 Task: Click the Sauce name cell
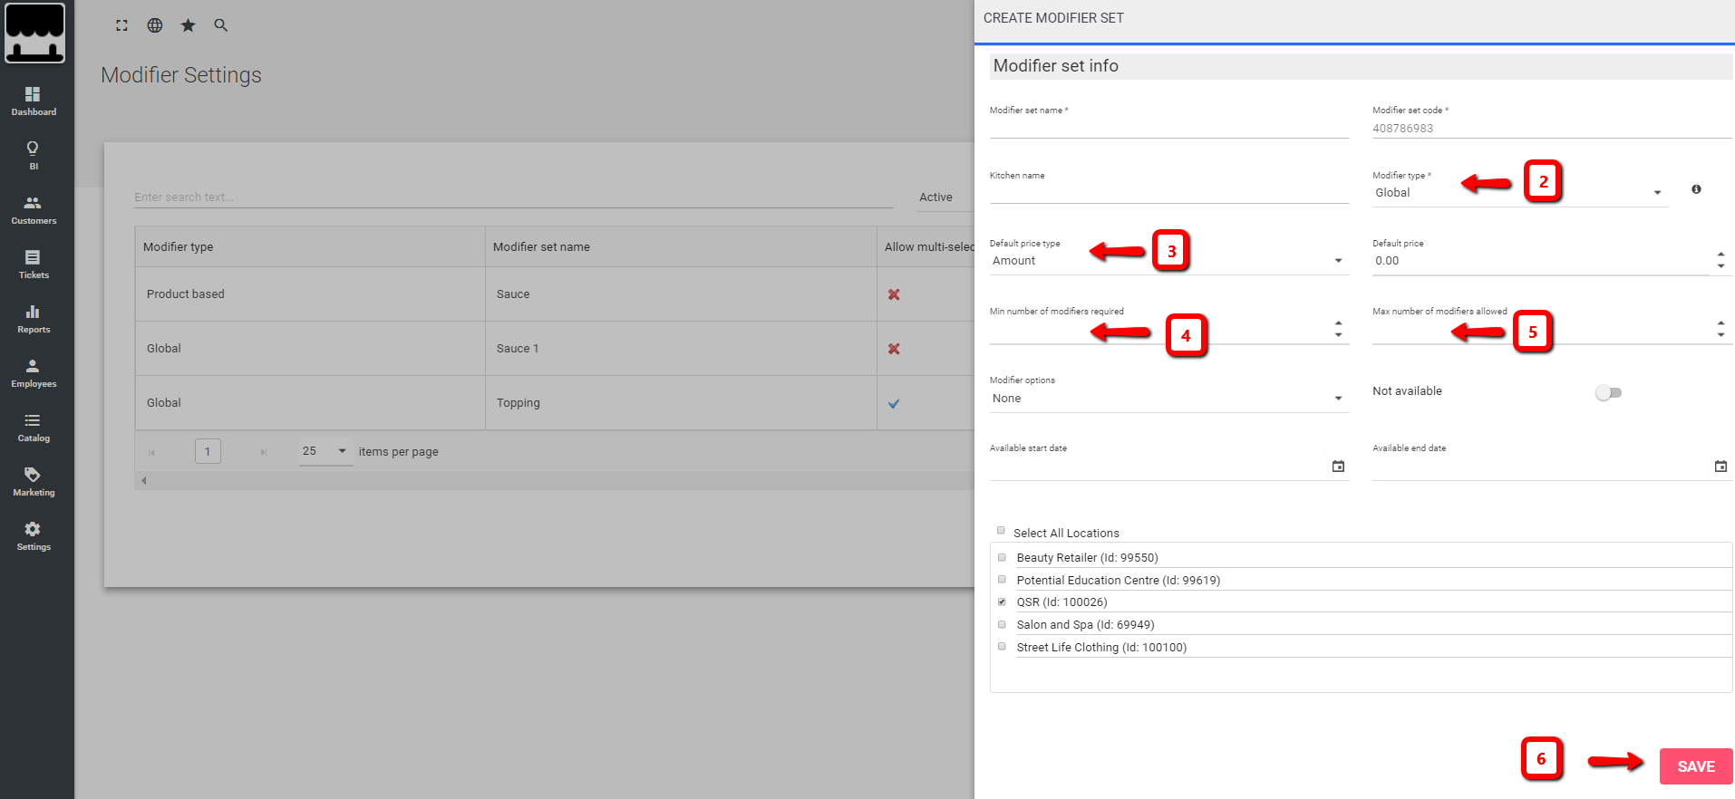pos(681,294)
